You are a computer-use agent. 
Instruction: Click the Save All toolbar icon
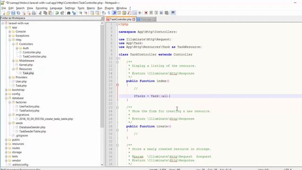(18, 13)
